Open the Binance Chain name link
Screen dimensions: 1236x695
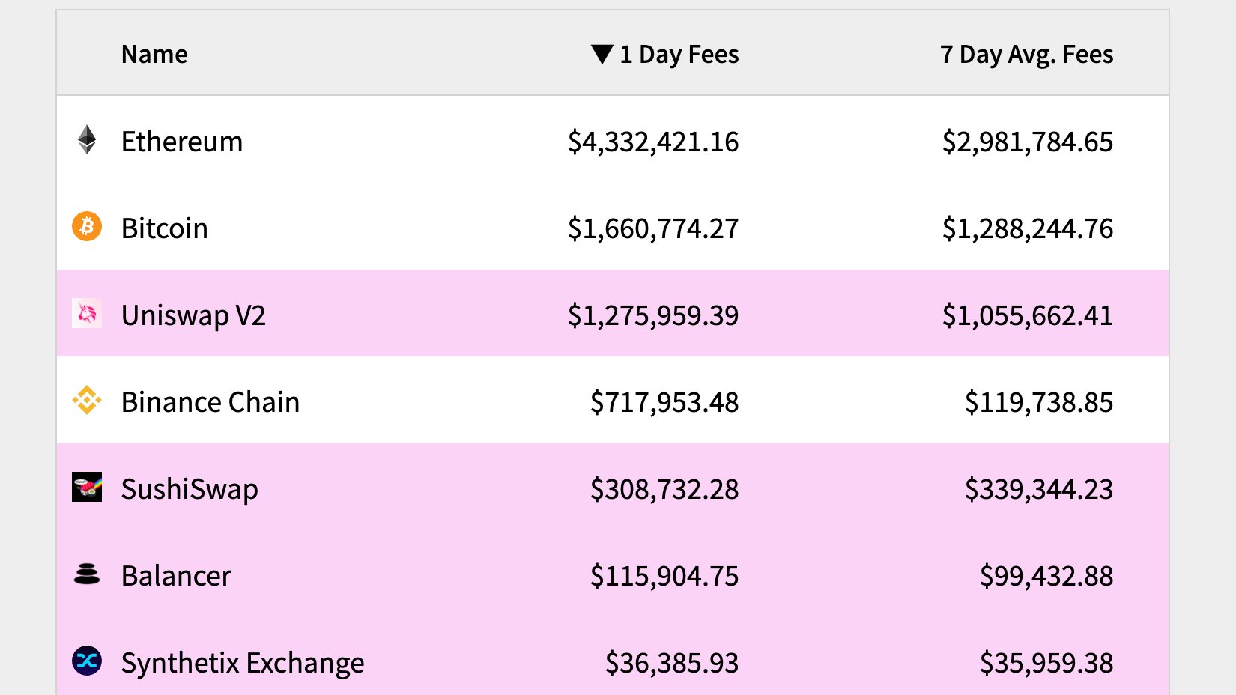click(x=210, y=402)
